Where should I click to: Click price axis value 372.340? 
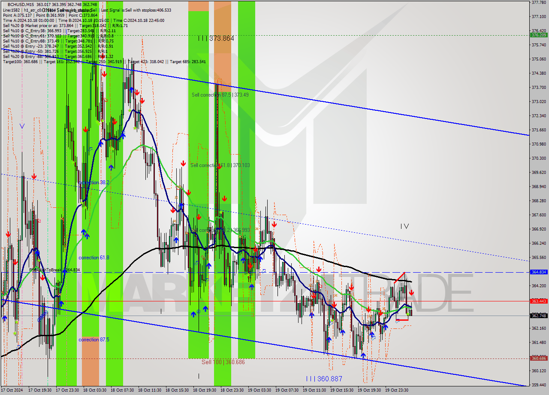[539, 115]
